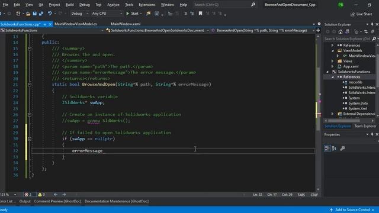Open the Analyze menu
This screenshot has width=379, height=213.
click(x=113, y=5)
